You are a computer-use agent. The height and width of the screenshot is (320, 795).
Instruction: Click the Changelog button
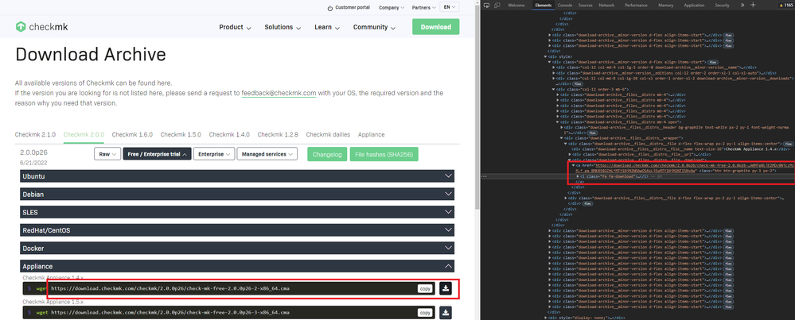click(x=327, y=154)
